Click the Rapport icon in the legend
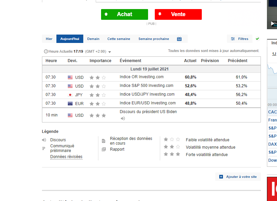The width and height of the screenshot is (277, 201). [x=104, y=149]
